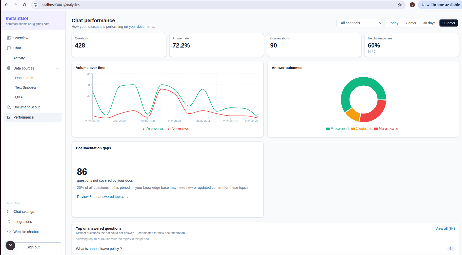Click the Sign out button
This screenshot has height=255, width=462.
click(x=33, y=247)
